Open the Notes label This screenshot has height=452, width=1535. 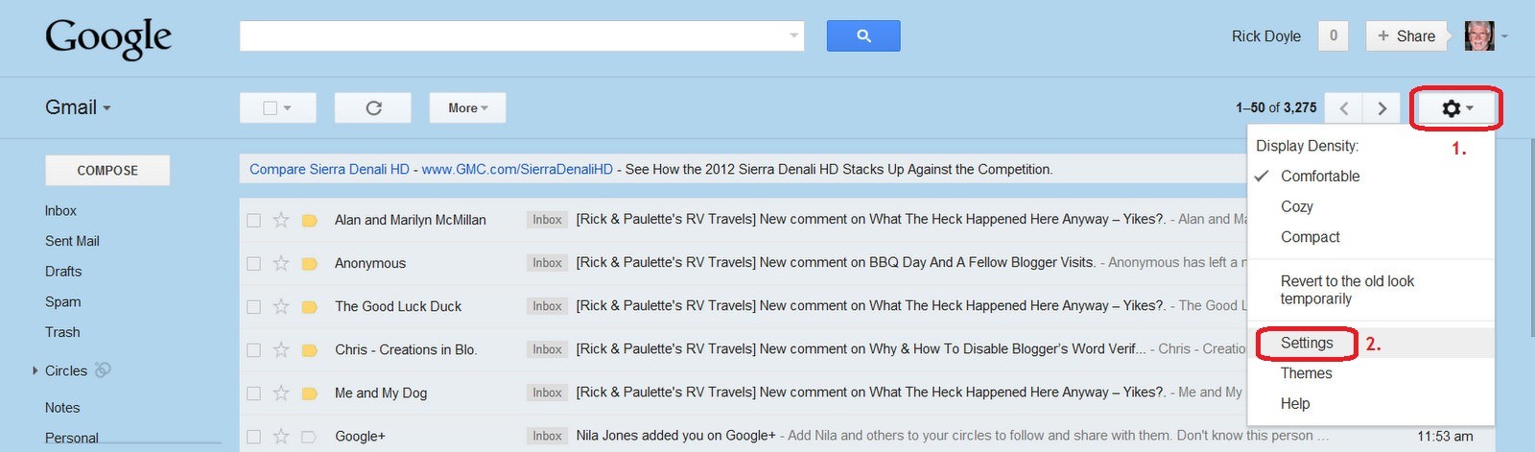click(x=62, y=408)
